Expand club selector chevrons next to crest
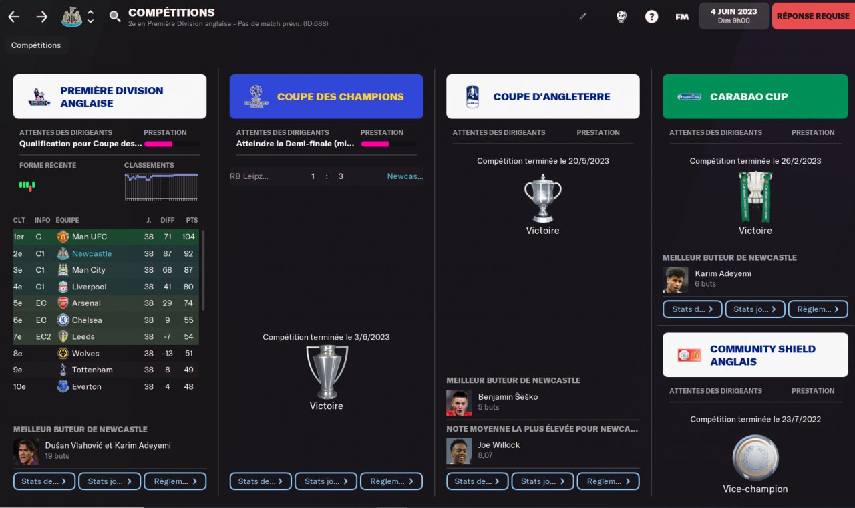 coord(91,17)
